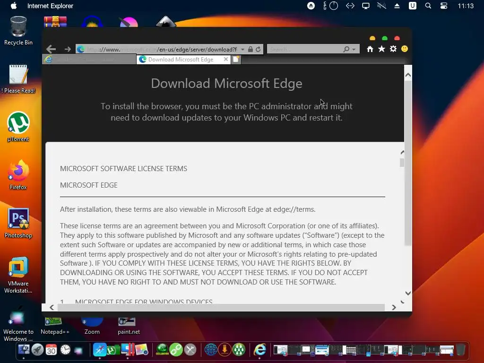
Task: Go to the Home page icon
Action: pos(370,49)
